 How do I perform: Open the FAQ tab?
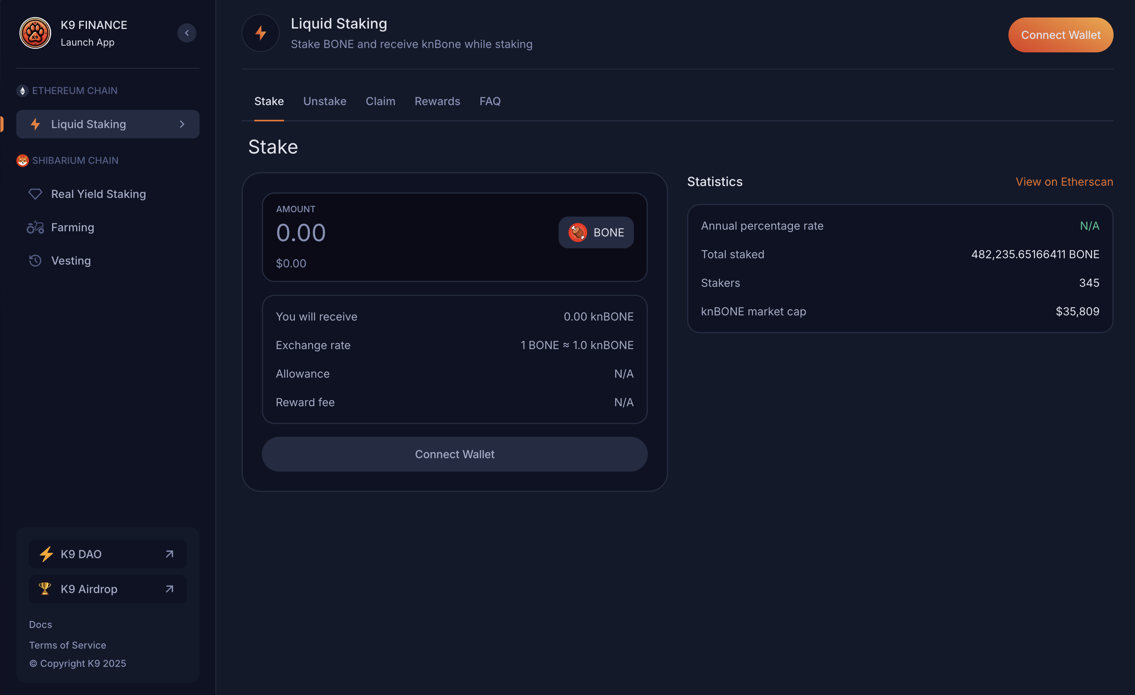click(x=490, y=101)
